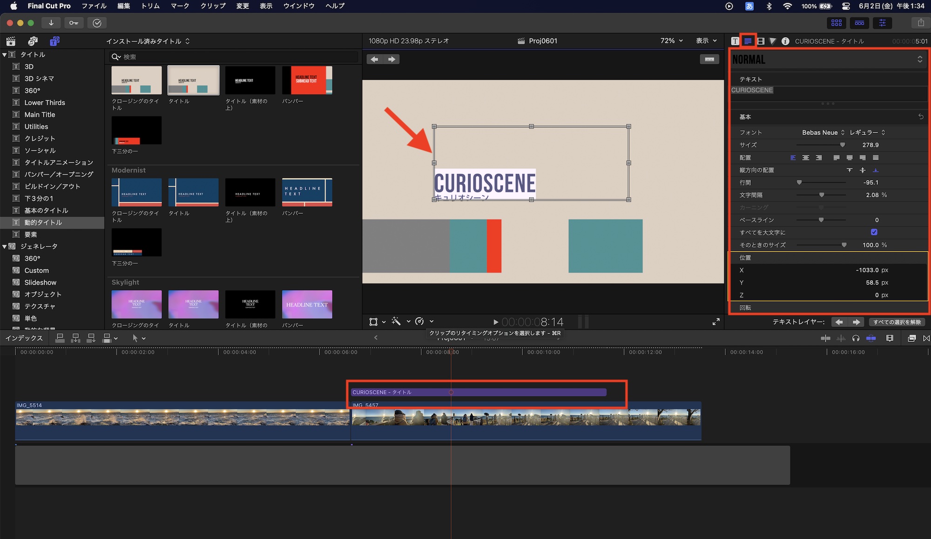Adjust the font size slider
This screenshot has height=539, width=931.
coord(842,145)
